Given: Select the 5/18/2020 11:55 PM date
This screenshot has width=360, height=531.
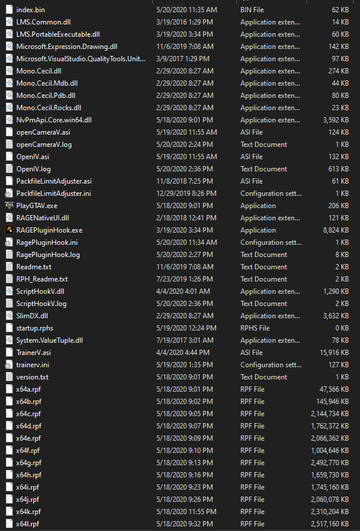Looking at the screenshot, I should pyautogui.click(x=187, y=511).
